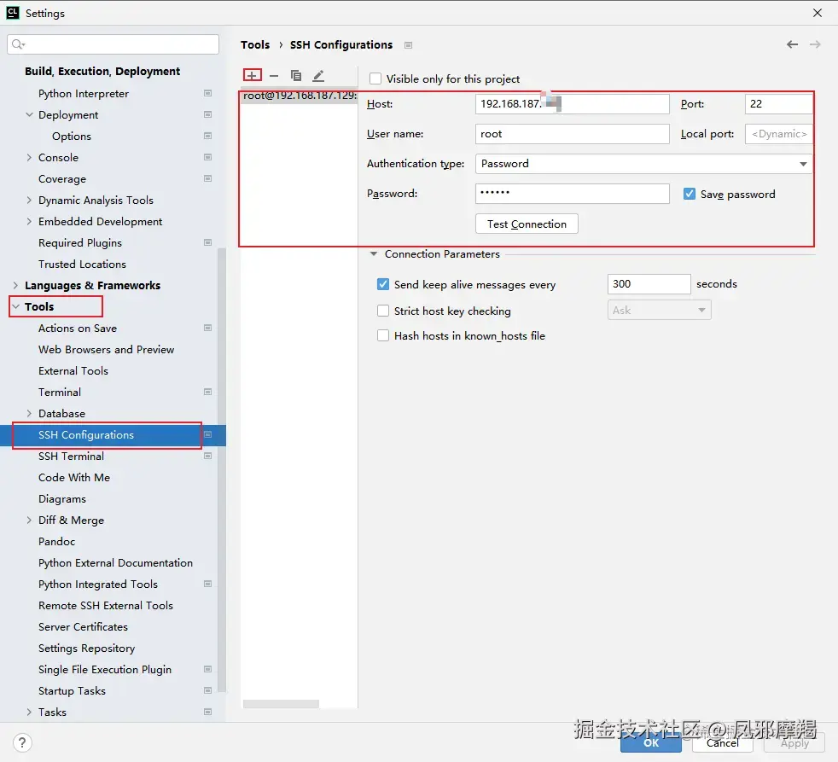Expand Embedded Development node
The height and width of the screenshot is (762, 838).
(x=29, y=221)
